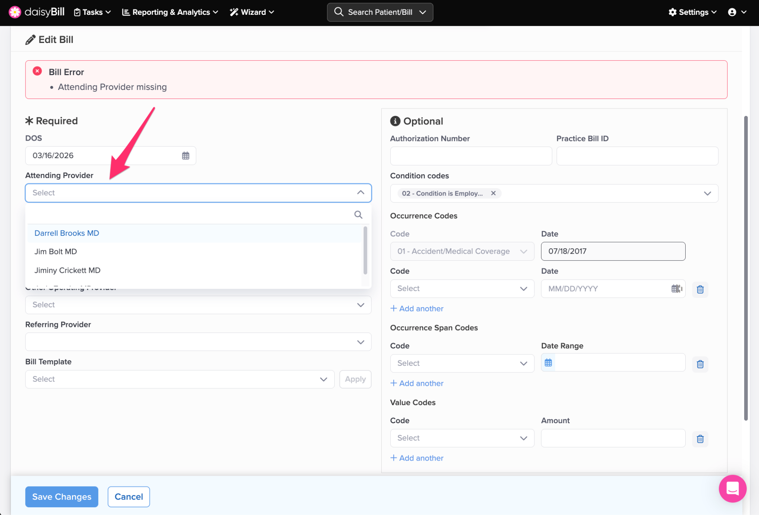Click the provider list scrollbar
This screenshot has height=515, width=759.
click(x=365, y=250)
